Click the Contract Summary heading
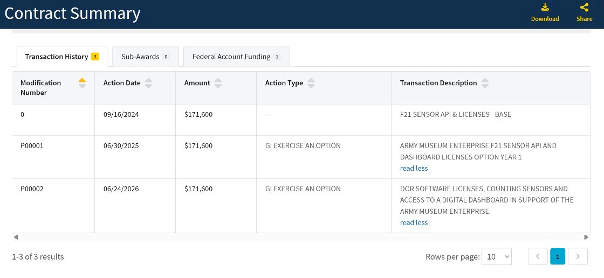The image size is (604, 278). click(72, 13)
